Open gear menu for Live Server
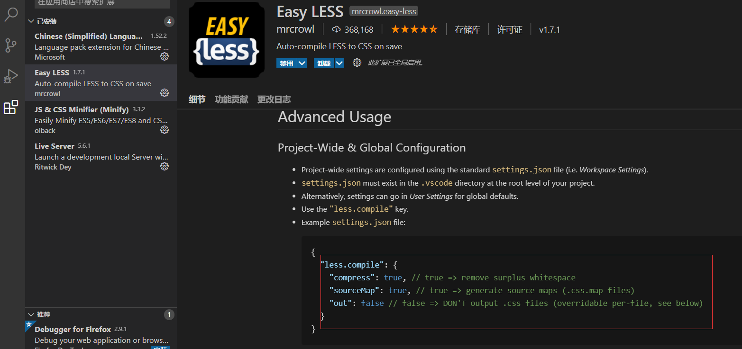Image resolution: width=742 pixels, height=349 pixels. coord(165,166)
